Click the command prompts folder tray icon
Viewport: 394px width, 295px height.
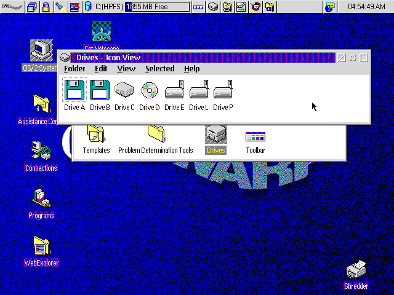click(270, 7)
